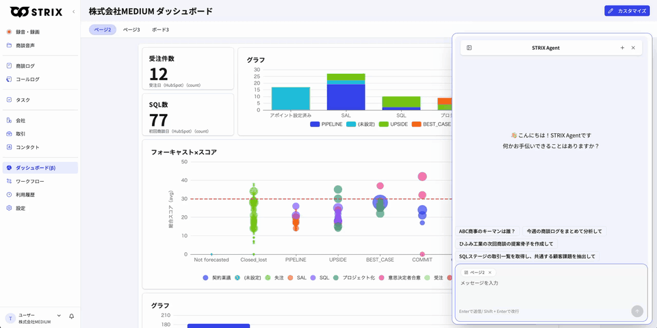The height and width of the screenshot is (328, 657).
Task: Click the STRIX logo
Action: 36,12
